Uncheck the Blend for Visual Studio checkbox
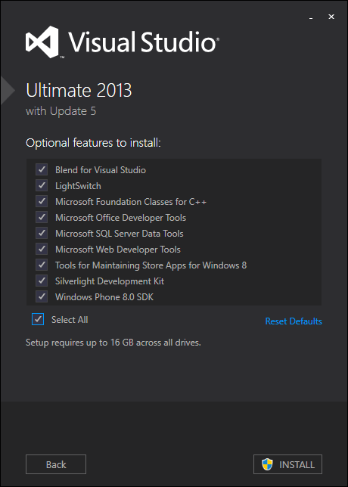The width and height of the screenshot is (348, 487). click(42, 170)
